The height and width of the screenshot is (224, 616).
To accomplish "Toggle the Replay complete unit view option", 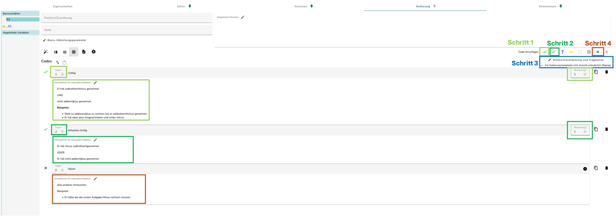I will pos(576,65).
